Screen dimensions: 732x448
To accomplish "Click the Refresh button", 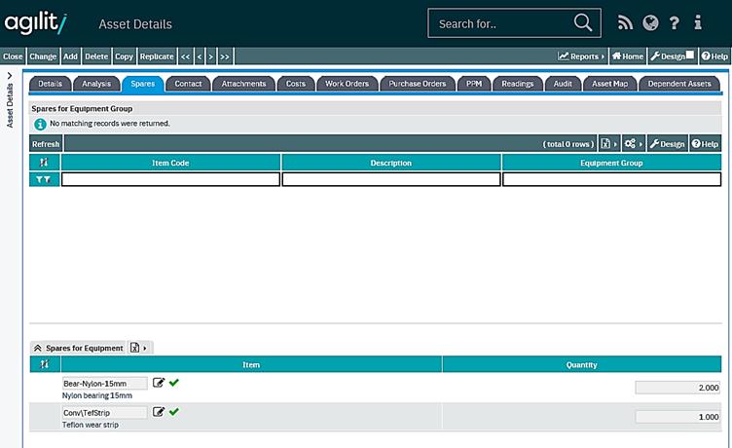I will click(x=46, y=144).
